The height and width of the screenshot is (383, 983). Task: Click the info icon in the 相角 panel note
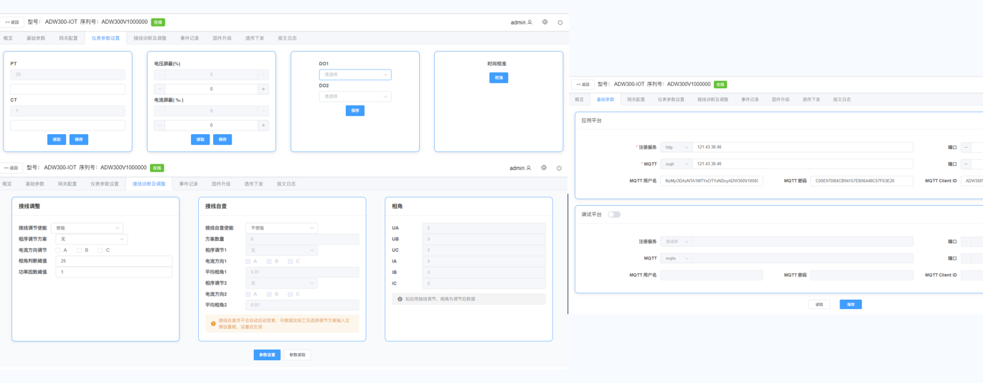pyautogui.click(x=400, y=299)
